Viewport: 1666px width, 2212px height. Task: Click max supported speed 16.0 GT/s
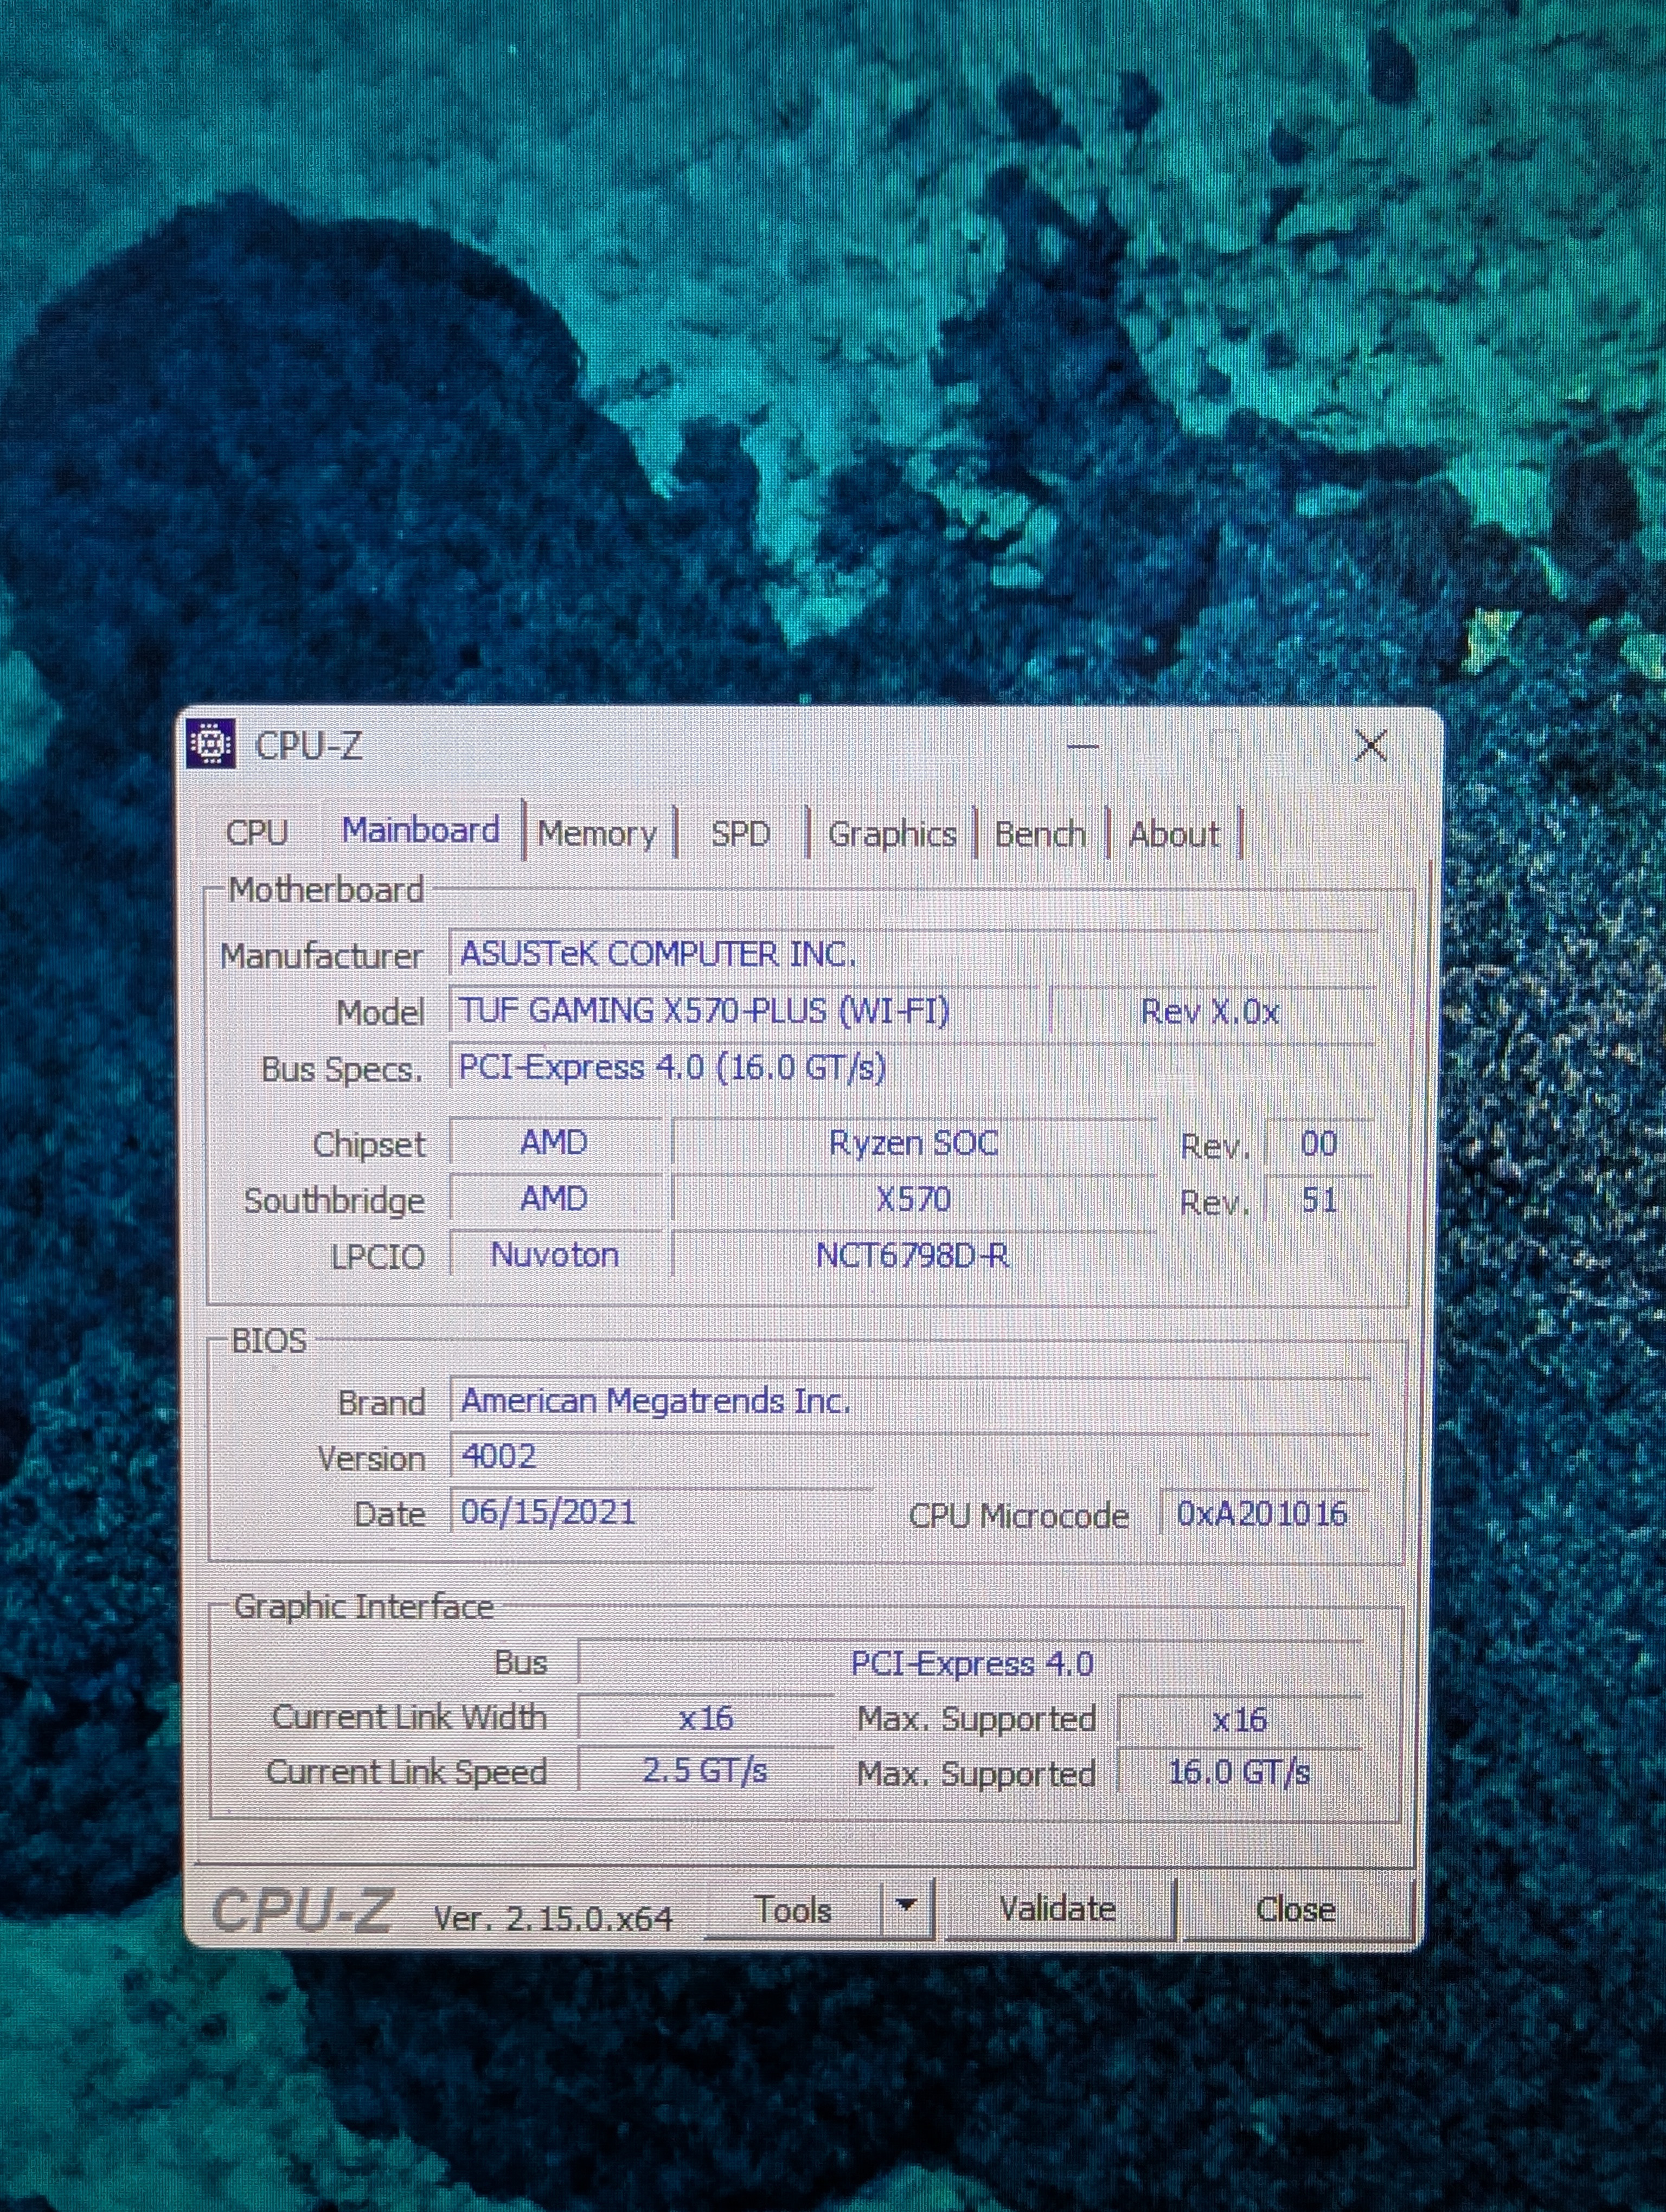point(1240,1773)
